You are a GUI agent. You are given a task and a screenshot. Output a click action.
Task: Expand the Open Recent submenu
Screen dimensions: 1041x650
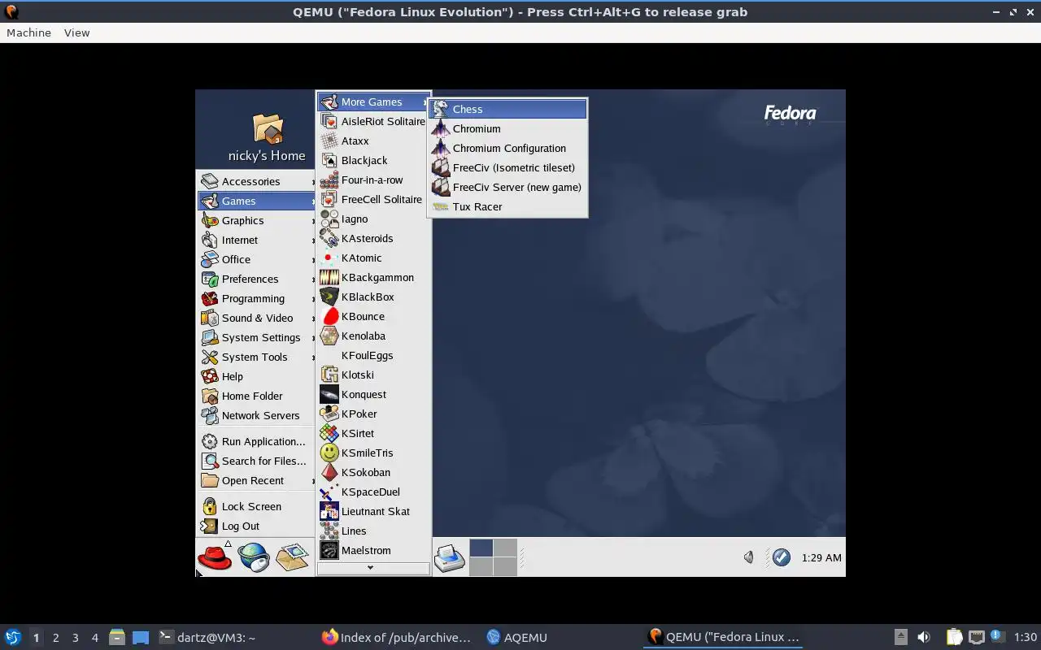pos(256,480)
